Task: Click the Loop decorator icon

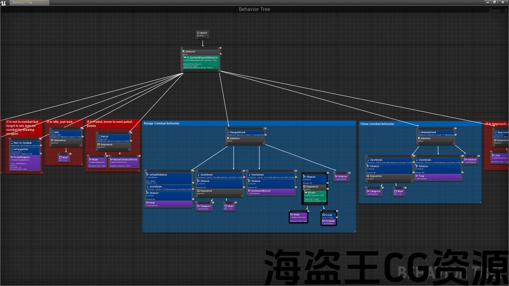Action: tap(324, 215)
